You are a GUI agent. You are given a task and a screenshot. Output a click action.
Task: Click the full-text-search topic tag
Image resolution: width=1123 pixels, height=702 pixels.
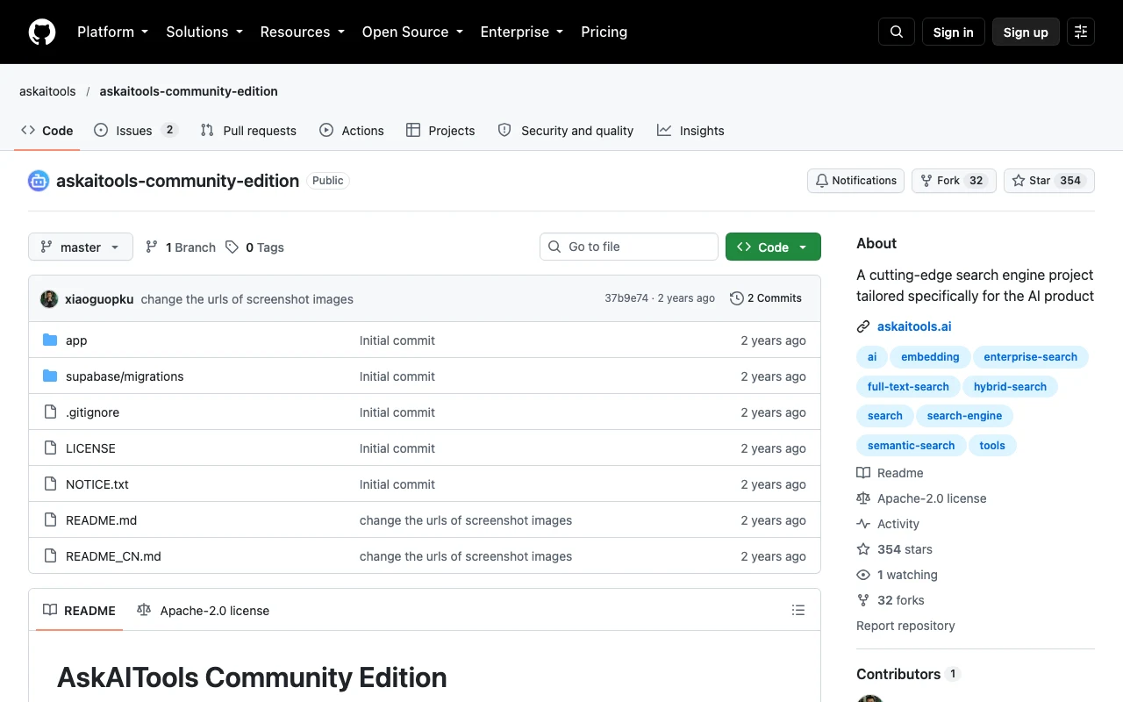[x=908, y=387]
